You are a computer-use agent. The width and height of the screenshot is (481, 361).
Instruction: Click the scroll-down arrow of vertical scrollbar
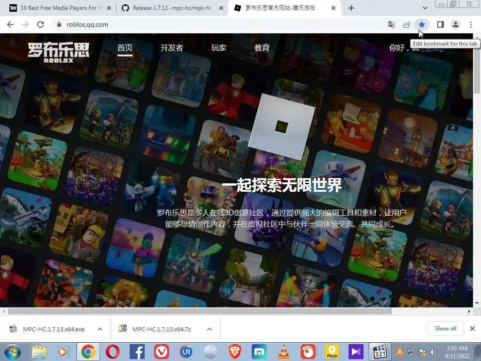point(477,303)
